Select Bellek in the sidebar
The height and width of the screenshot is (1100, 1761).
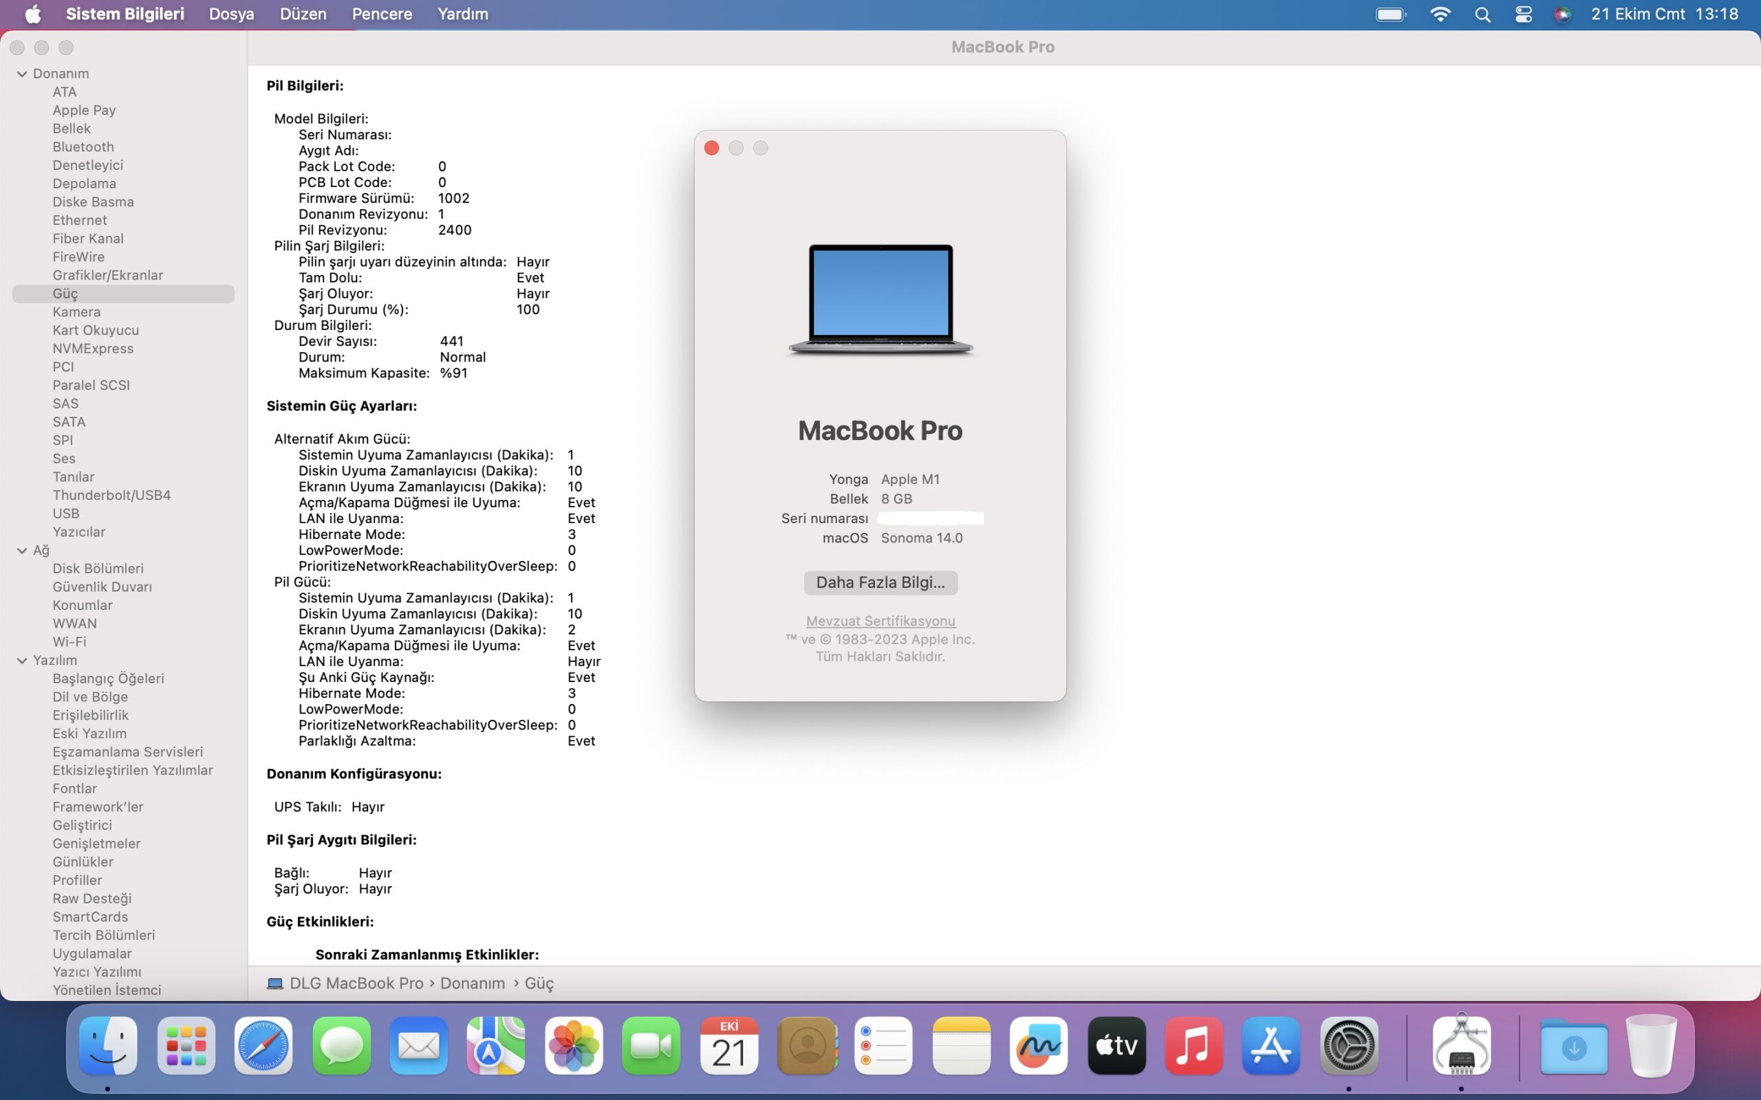72,129
